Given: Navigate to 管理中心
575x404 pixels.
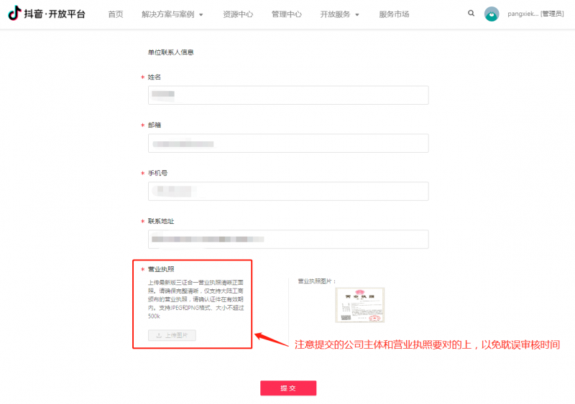Looking at the screenshot, I should [x=287, y=14].
